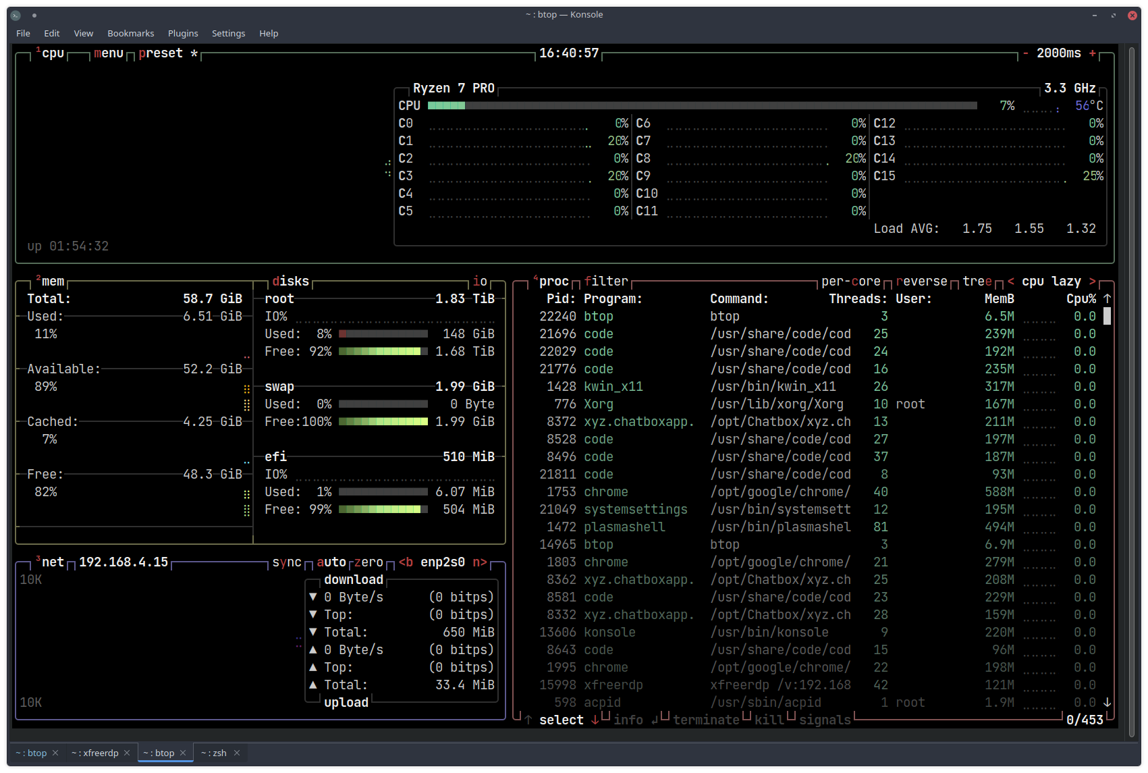Switch to next network interface with n>
Screen dimensions: 1148x773
(x=479, y=562)
